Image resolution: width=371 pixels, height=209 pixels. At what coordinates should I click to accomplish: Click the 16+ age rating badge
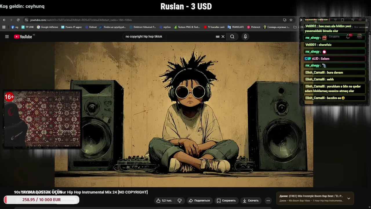[x=9, y=97]
